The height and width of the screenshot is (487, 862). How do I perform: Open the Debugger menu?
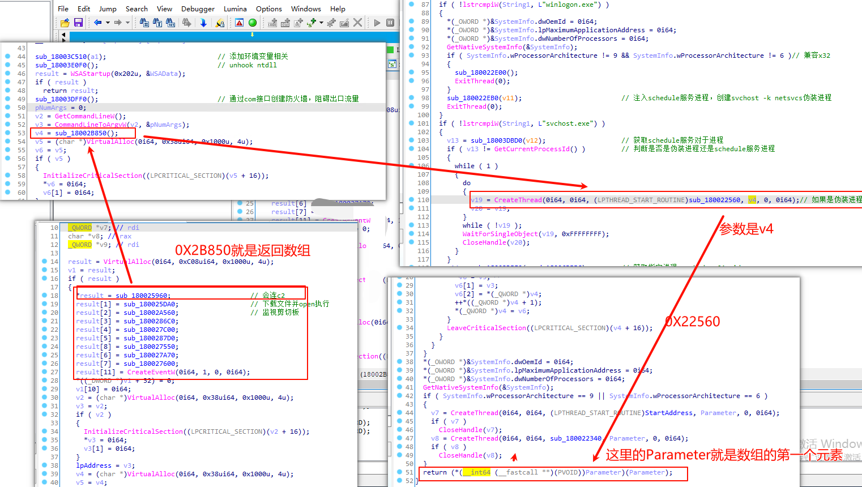(x=198, y=8)
